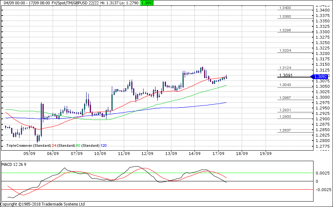Select the 1.3296 price level label
333x207 pixels.
285,30
